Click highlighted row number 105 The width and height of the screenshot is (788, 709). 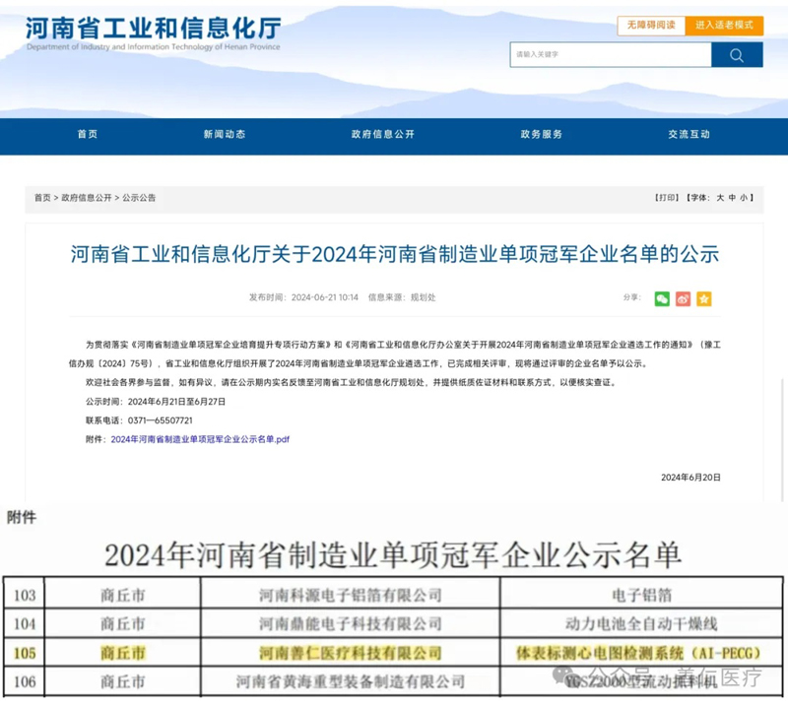tap(25, 653)
